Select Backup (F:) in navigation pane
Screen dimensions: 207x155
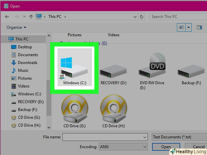point(24,110)
